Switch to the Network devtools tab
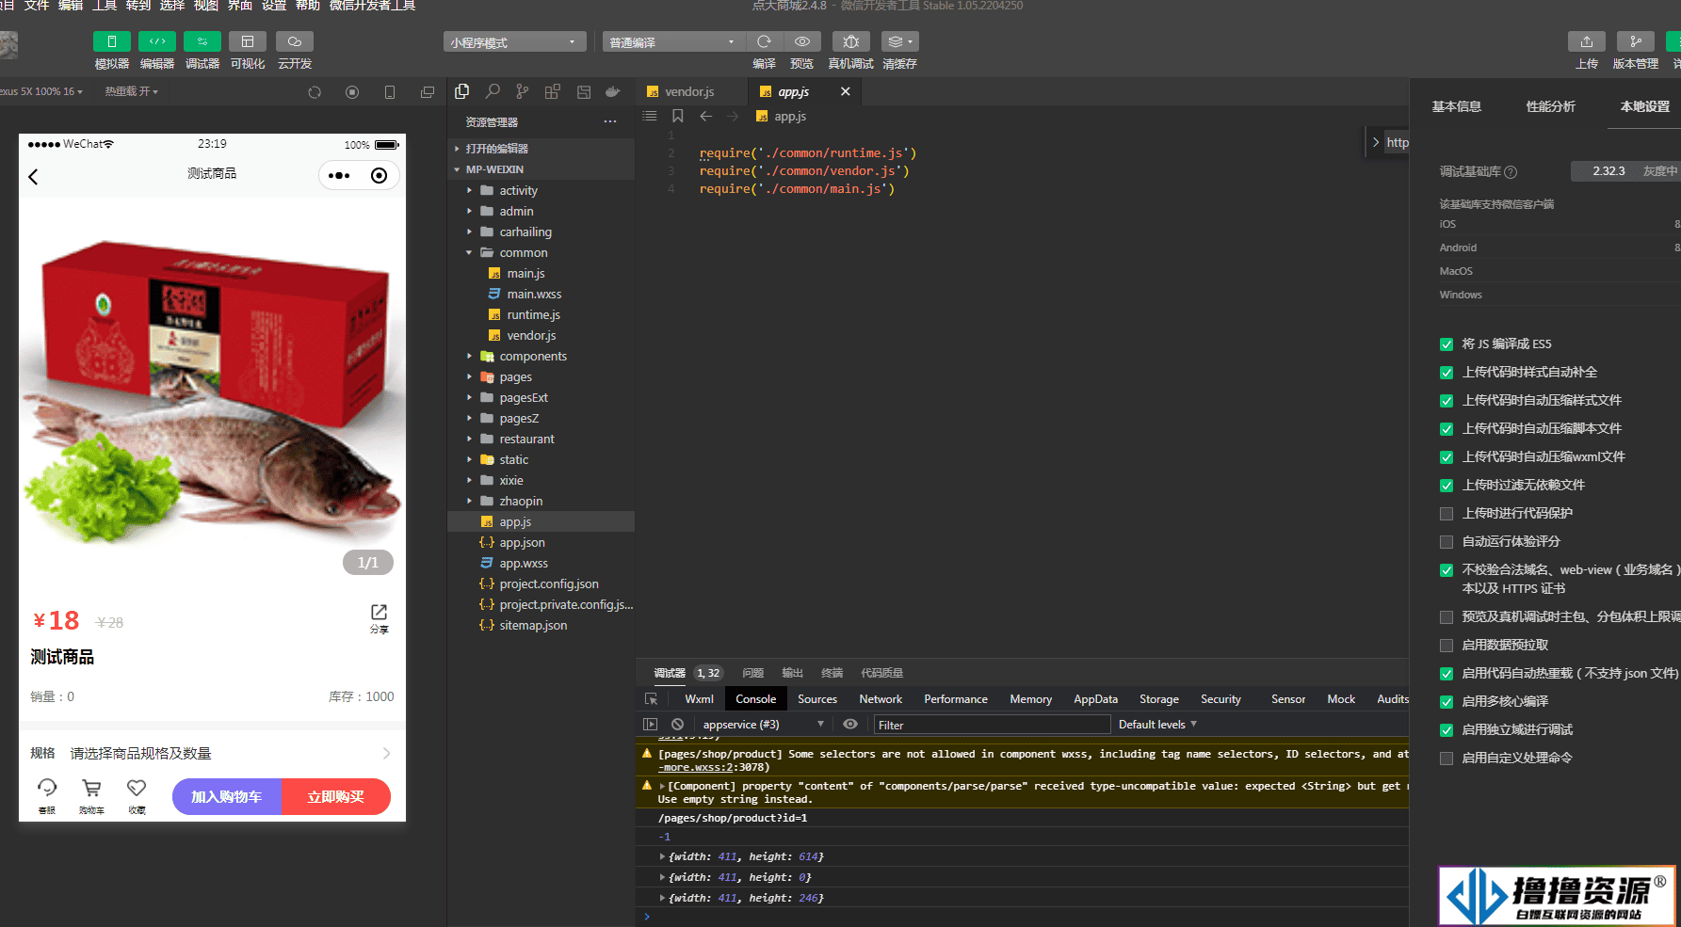This screenshot has width=1681, height=927. click(x=881, y=699)
